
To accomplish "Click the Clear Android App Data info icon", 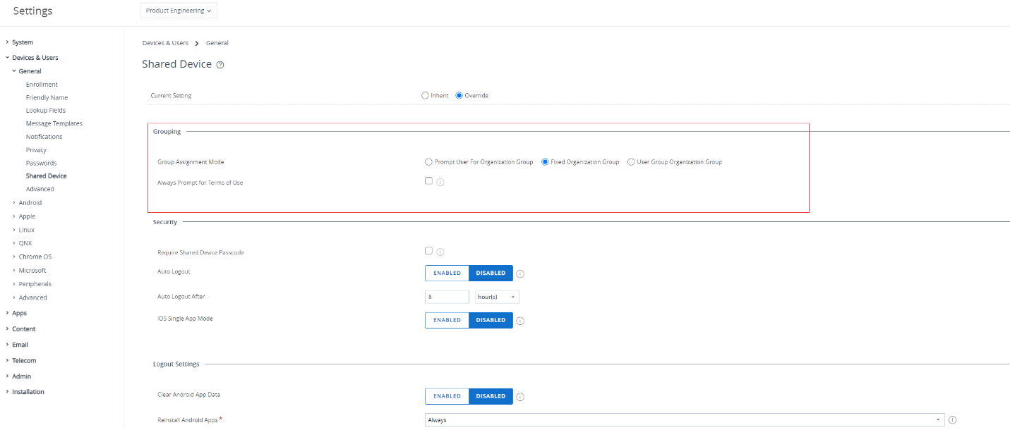I will [x=520, y=397].
